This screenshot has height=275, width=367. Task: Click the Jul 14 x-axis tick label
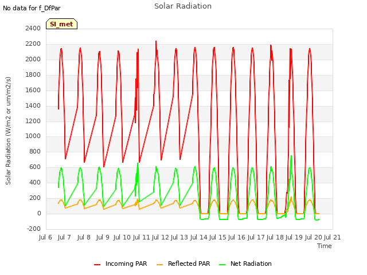click(x=199, y=237)
